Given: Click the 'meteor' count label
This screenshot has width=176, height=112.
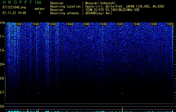Looking at the screenshot, I should (40, 9).
